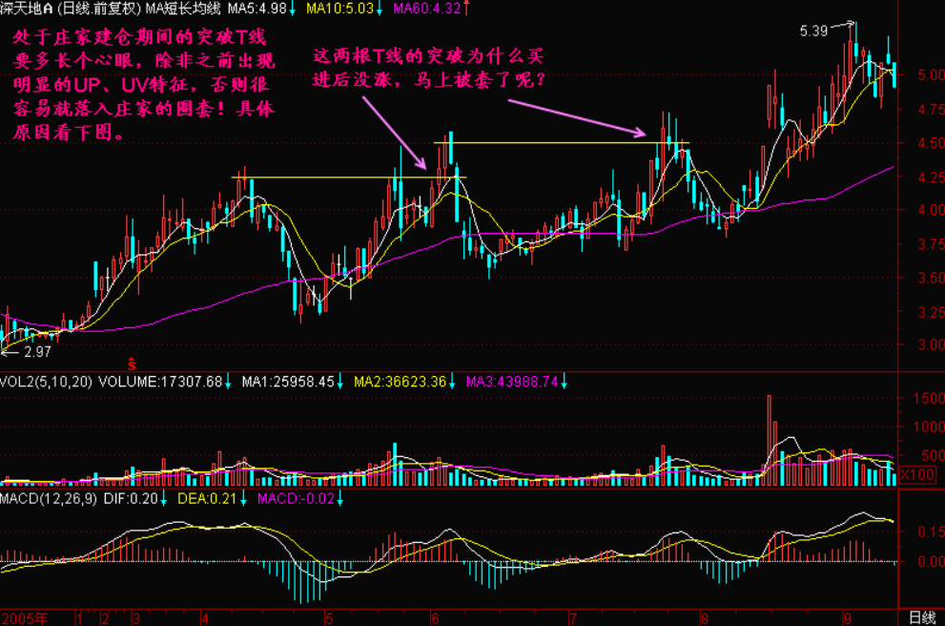Click the 5.39 high price marker

coord(813,31)
